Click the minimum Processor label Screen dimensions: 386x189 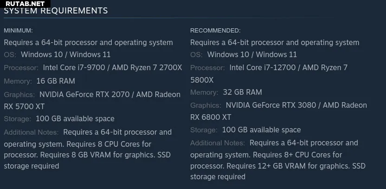[21, 68]
